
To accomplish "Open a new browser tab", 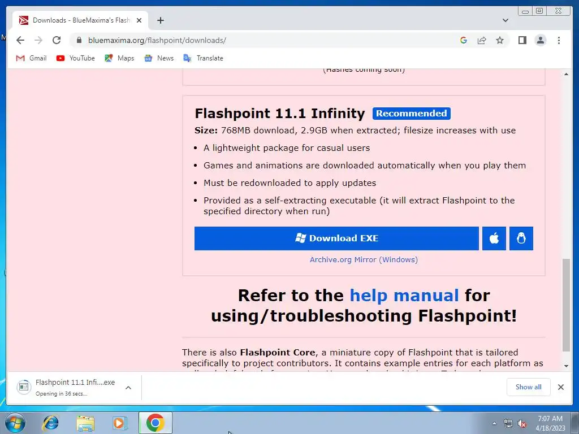I will (160, 20).
